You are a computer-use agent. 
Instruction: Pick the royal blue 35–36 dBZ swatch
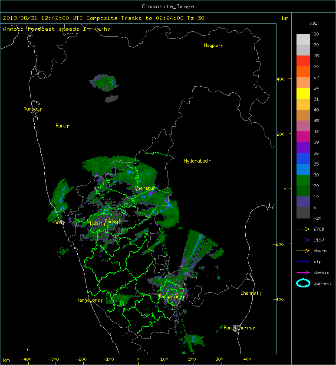(x=303, y=159)
